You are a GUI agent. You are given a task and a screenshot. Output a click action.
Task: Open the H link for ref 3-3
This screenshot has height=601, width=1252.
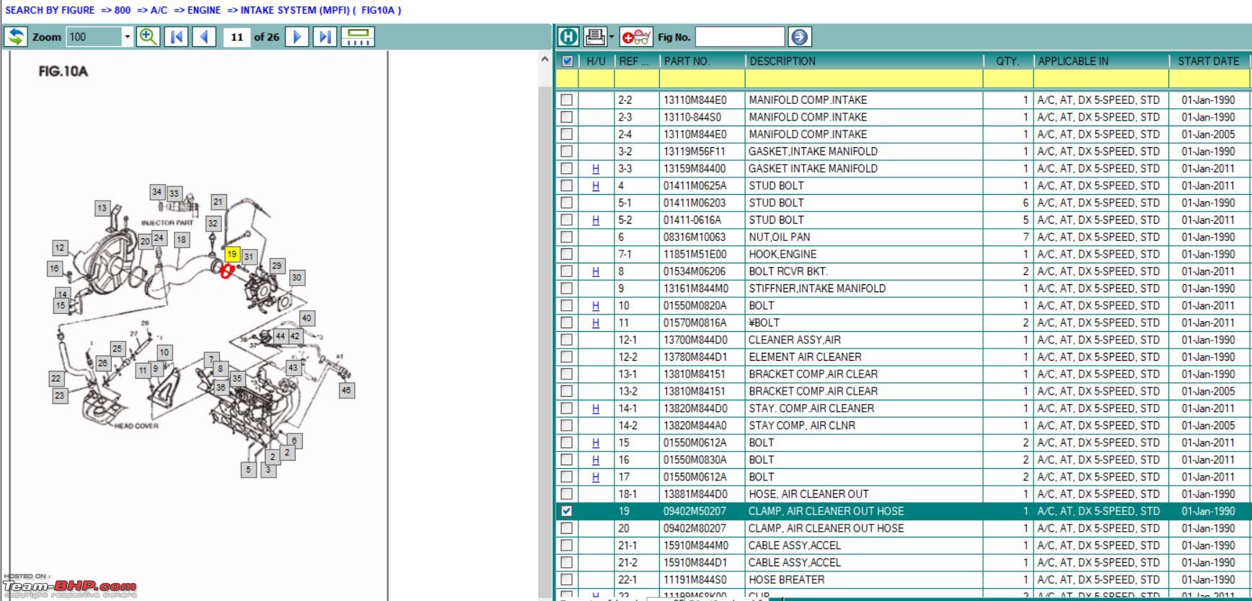point(596,169)
